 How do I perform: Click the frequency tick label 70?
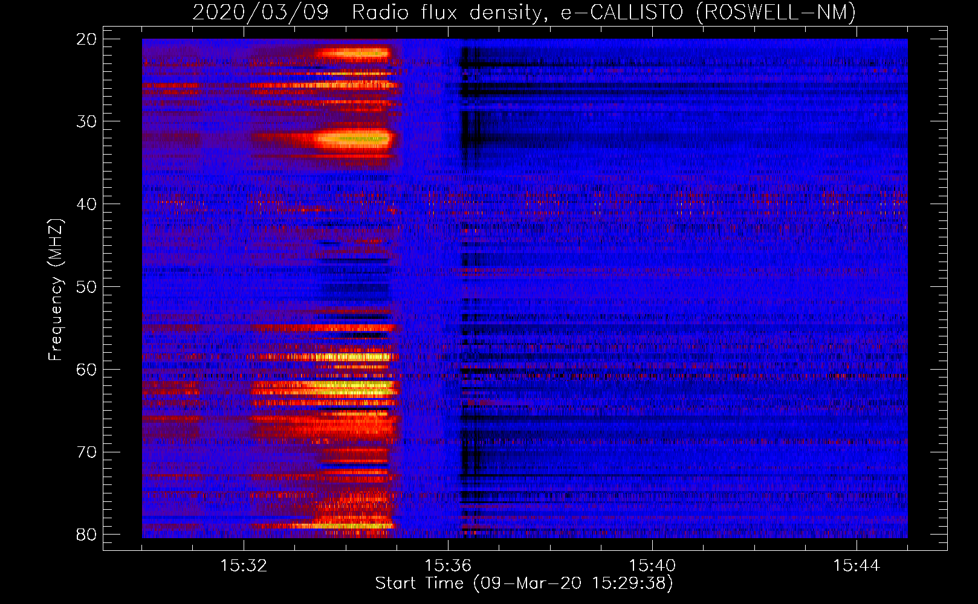click(x=87, y=452)
